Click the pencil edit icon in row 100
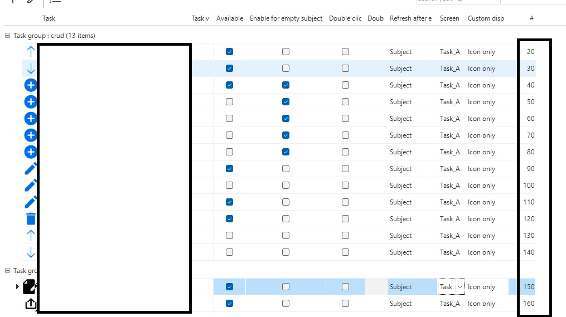 coord(31,186)
